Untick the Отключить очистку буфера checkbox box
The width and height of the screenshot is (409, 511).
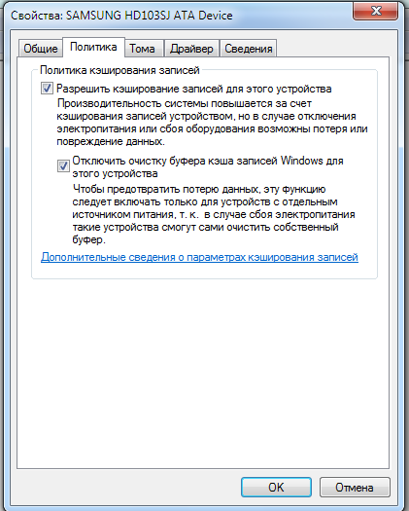click(x=63, y=165)
